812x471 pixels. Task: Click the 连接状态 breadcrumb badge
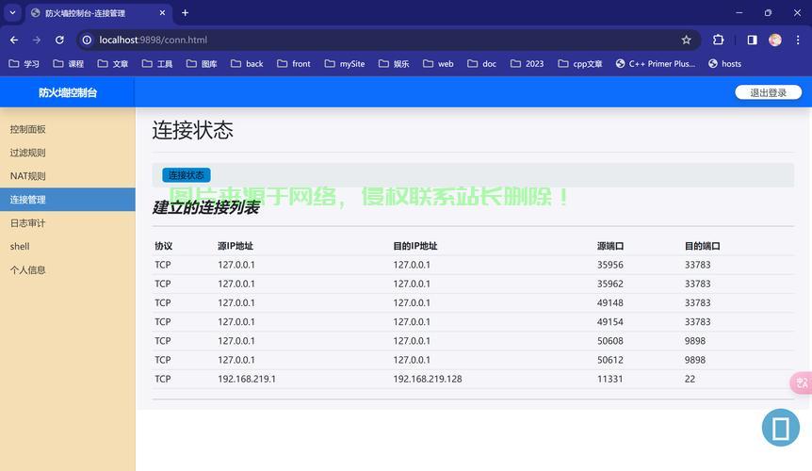[x=187, y=175]
